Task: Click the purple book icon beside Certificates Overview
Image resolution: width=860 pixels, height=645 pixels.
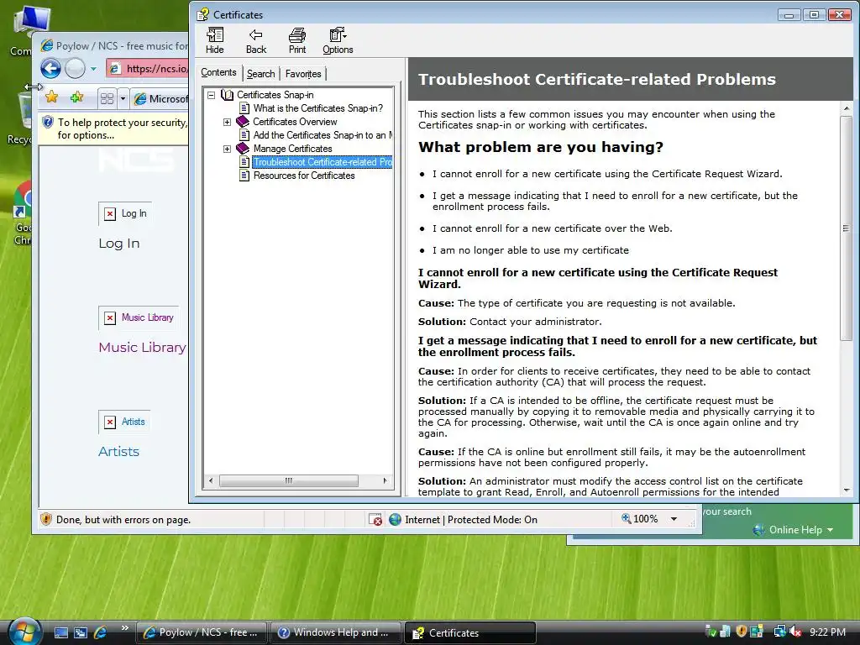Action: pyautogui.click(x=243, y=121)
